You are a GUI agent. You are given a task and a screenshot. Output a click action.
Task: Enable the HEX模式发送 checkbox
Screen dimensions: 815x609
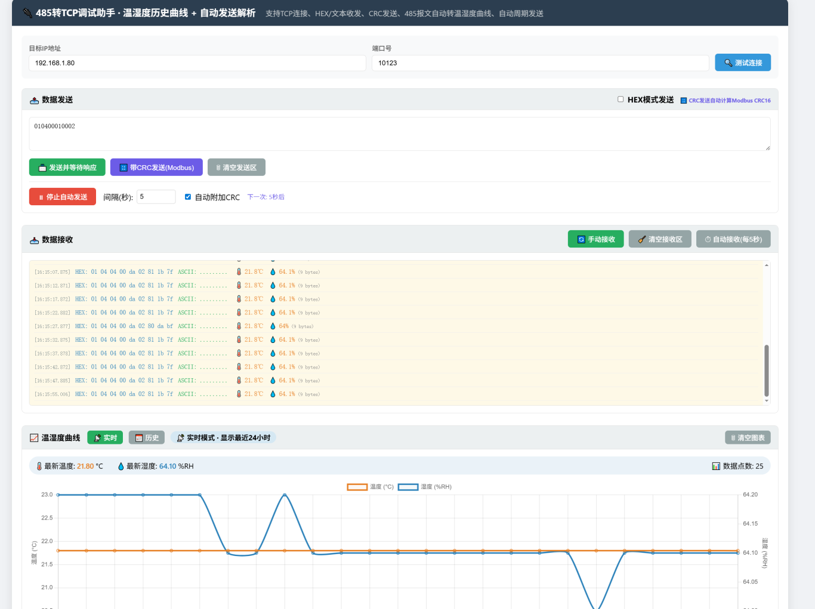tap(620, 100)
